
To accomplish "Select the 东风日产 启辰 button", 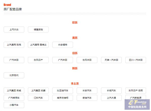I will [136, 90].
